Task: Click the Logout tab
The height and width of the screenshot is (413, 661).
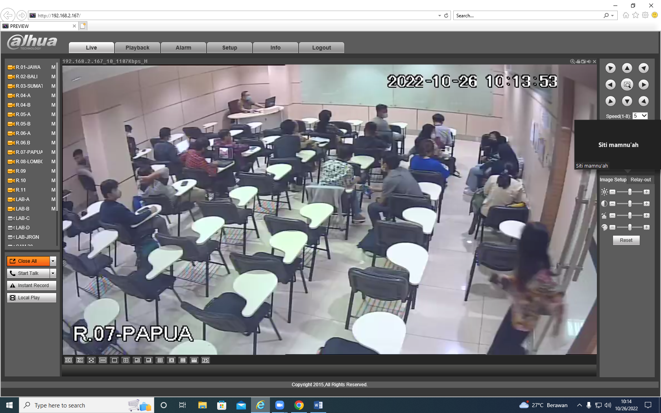Action: pyautogui.click(x=321, y=48)
